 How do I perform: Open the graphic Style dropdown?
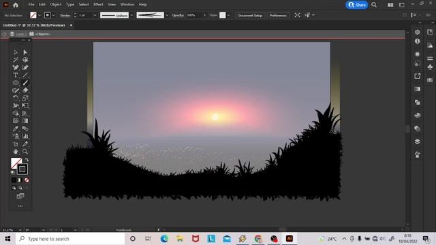coord(229,15)
